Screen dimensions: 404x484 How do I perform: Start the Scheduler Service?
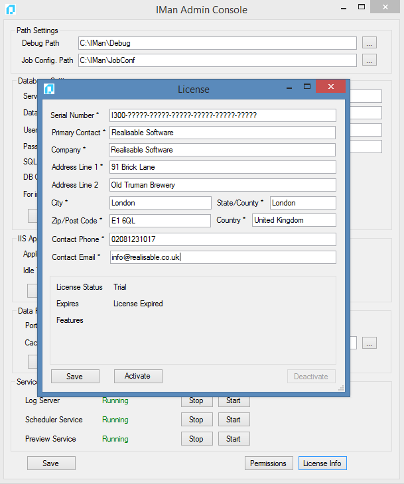coord(234,420)
